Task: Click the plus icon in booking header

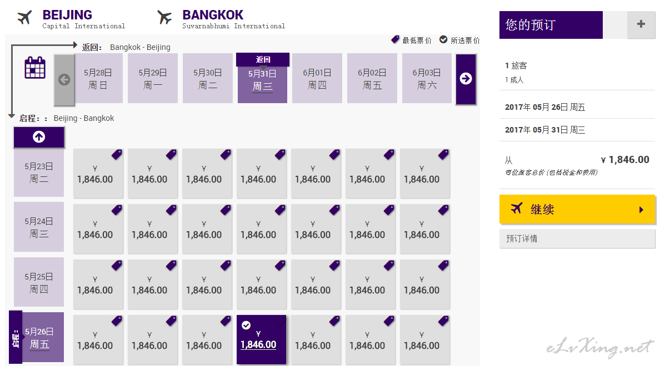Action: [x=641, y=24]
